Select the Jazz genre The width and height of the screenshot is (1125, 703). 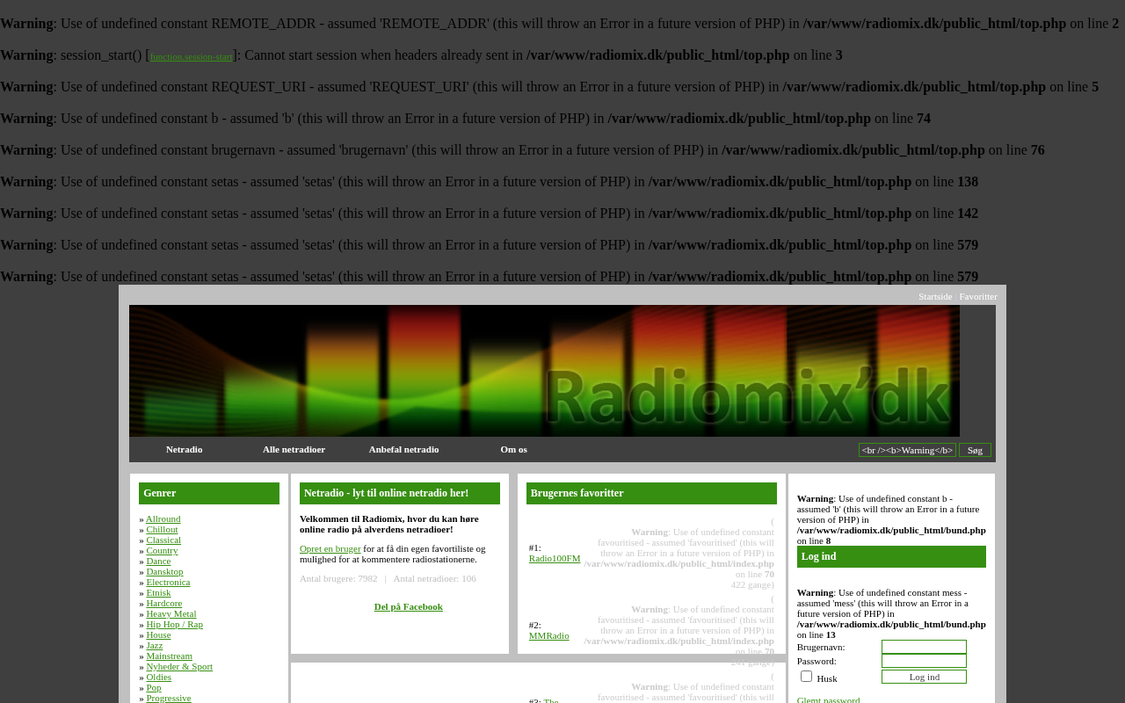(155, 646)
